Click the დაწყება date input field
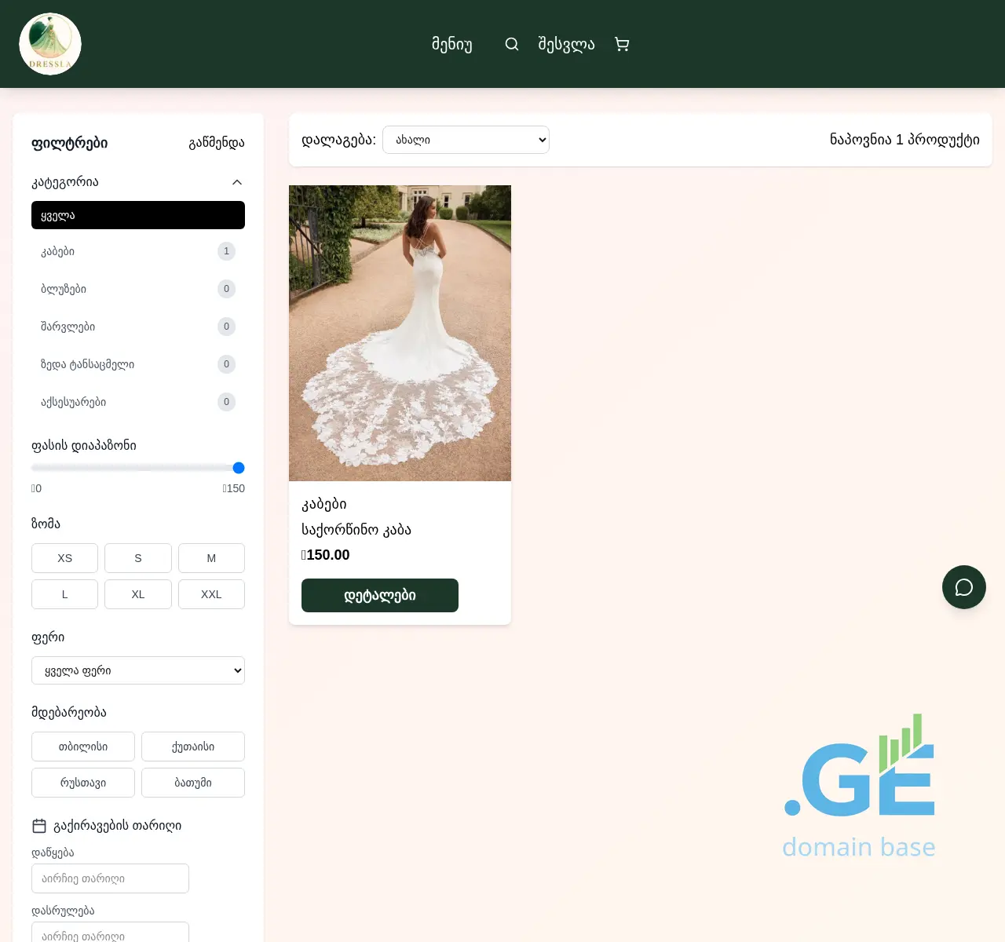The image size is (1005, 942). coord(110,878)
